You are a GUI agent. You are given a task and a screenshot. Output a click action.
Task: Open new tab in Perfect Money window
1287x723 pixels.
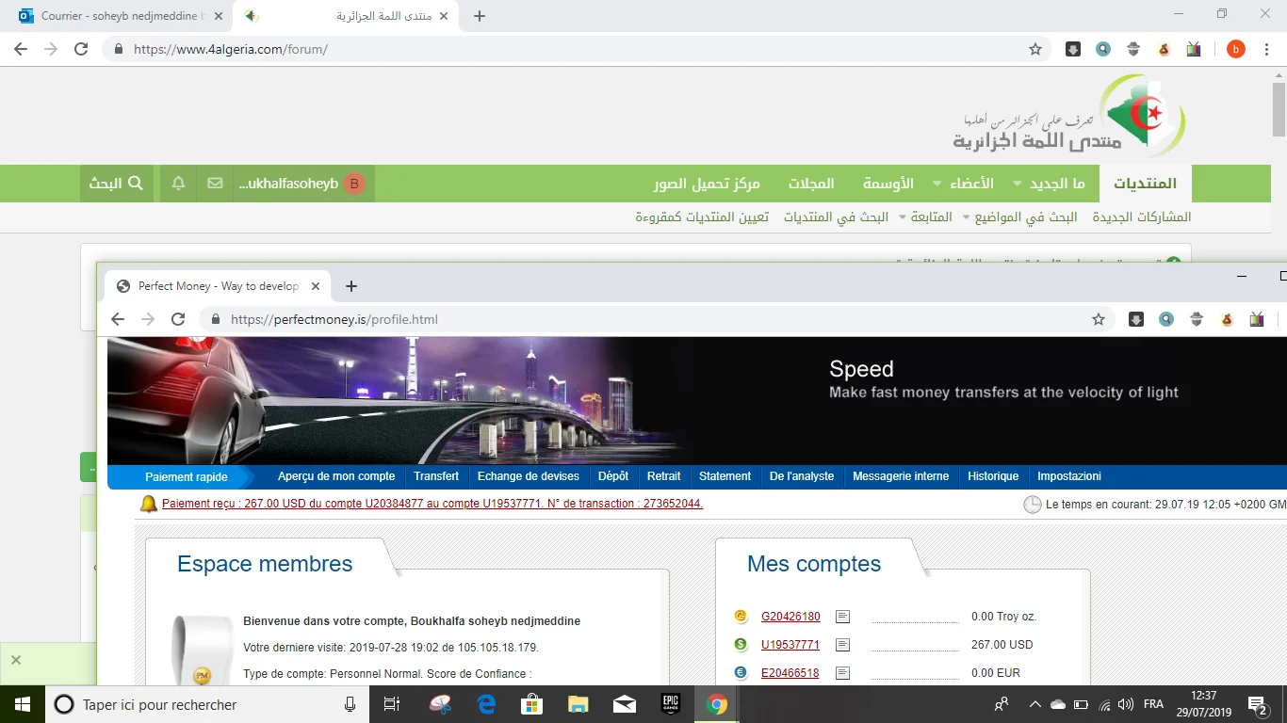point(351,286)
